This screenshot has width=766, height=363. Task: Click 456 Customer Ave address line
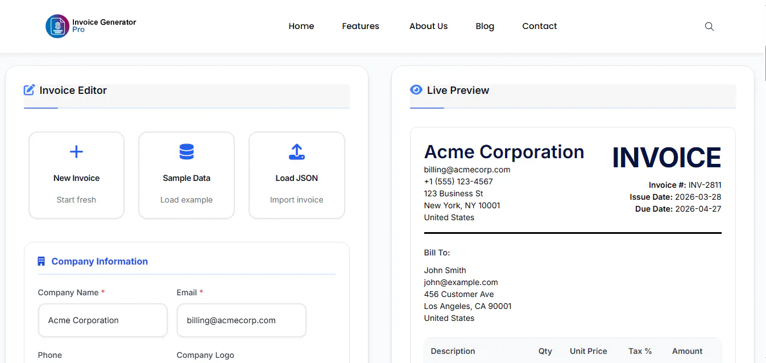[459, 294]
